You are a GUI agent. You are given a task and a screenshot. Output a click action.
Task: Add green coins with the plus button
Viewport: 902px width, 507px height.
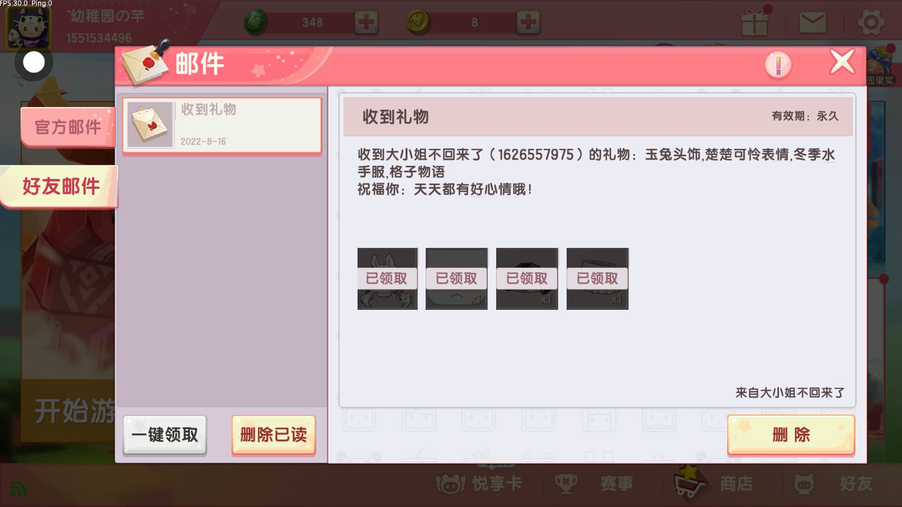[x=366, y=22]
